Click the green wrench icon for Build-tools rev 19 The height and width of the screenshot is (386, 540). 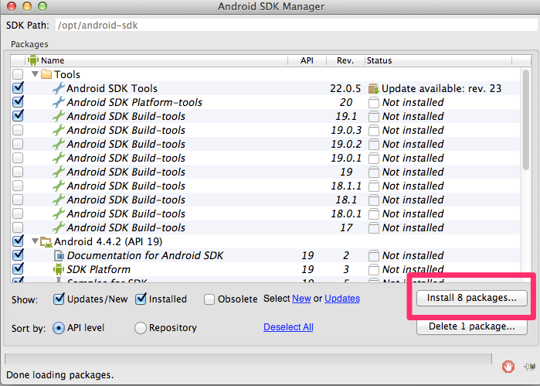click(x=59, y=172)
